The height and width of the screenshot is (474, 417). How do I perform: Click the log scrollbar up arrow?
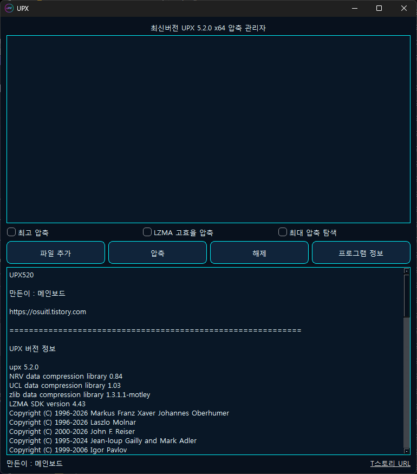[406, 271]
